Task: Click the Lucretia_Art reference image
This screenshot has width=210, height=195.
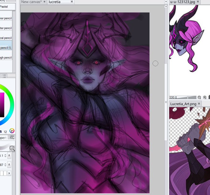Action: pyautogui.click(x=190, y=151)
